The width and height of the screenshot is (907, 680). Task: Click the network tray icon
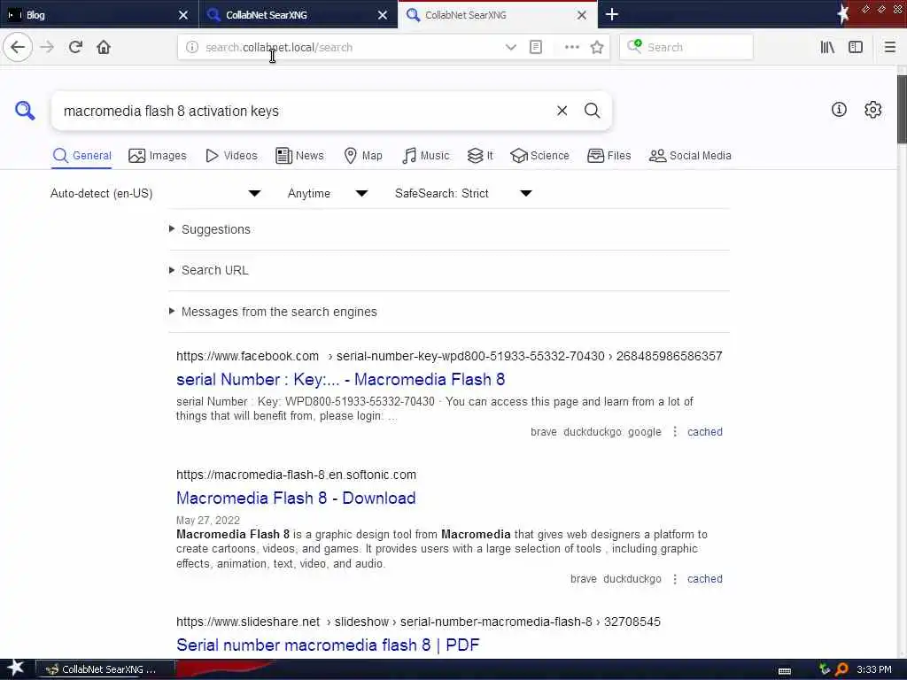click(x=825, y=669)
